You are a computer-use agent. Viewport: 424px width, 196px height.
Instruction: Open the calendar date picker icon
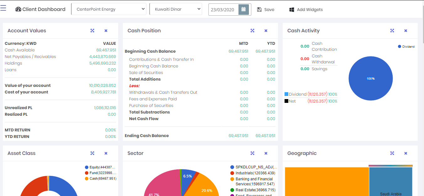[243, 9]
